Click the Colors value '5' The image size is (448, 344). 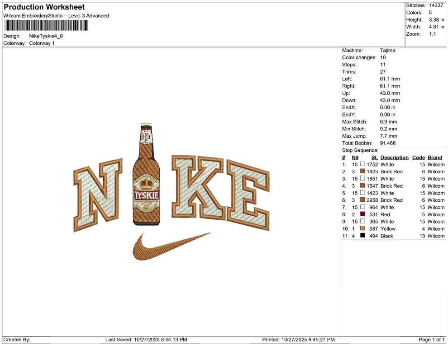[x=430, y=13]
